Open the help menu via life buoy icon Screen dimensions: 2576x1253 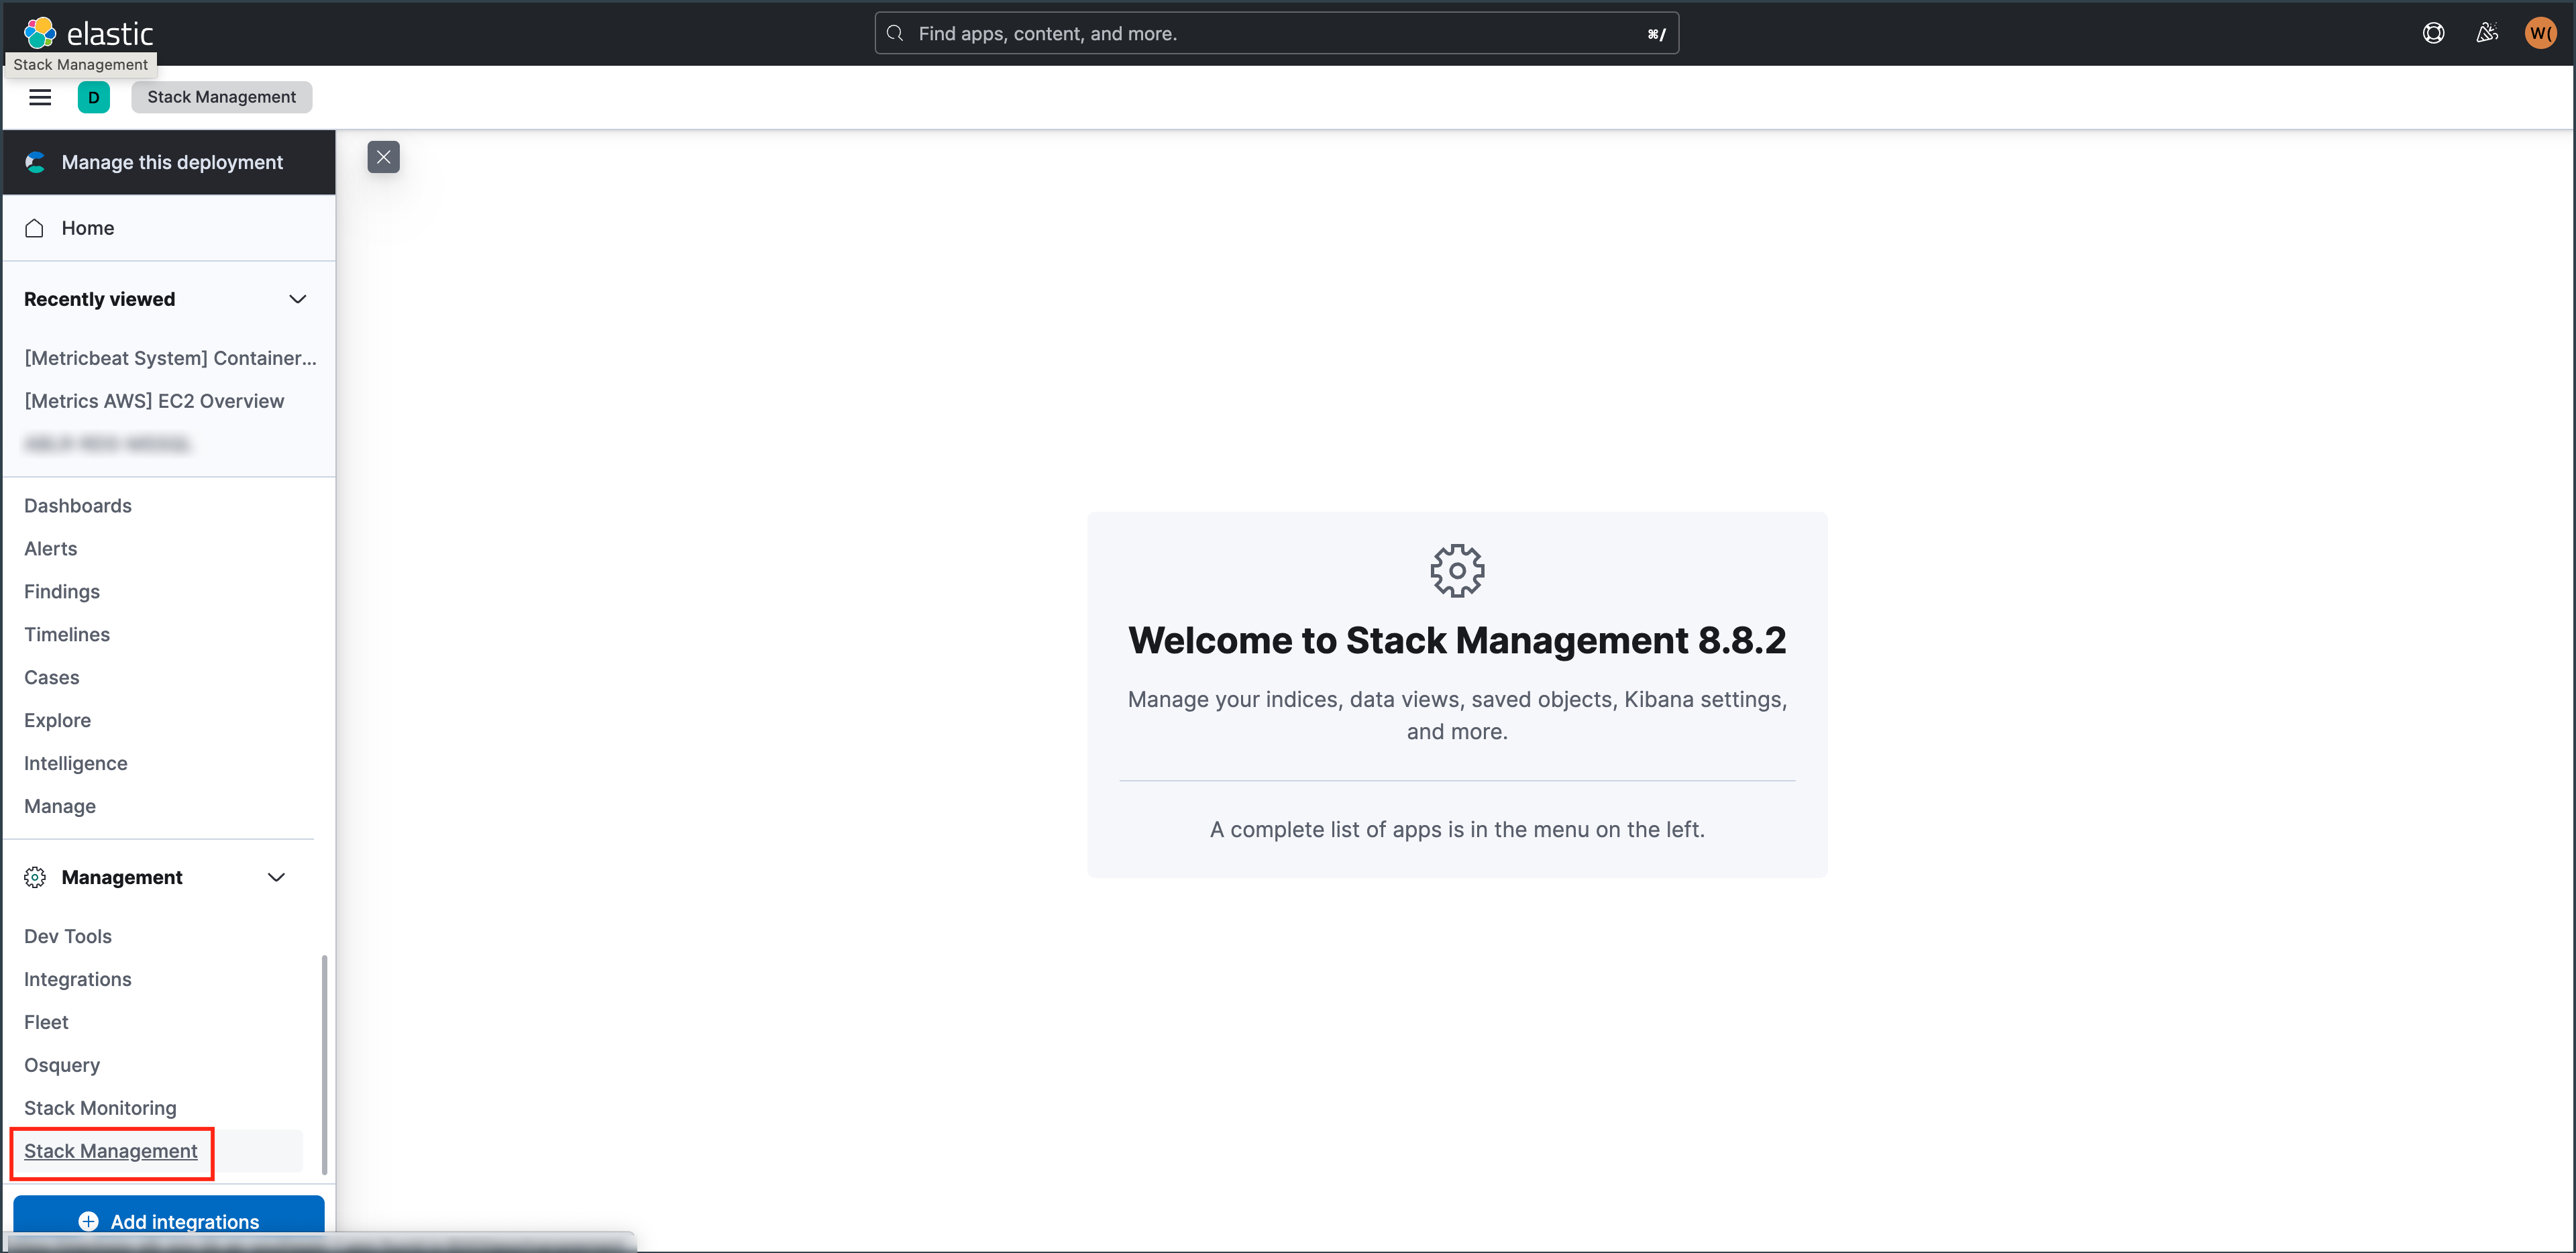click(2433, 32)
